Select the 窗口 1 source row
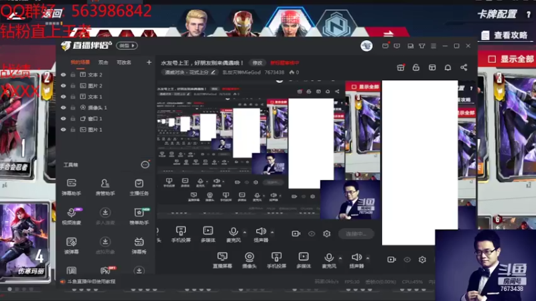The height and width of the screenshot is (301, 536). [x=107, y=118]
